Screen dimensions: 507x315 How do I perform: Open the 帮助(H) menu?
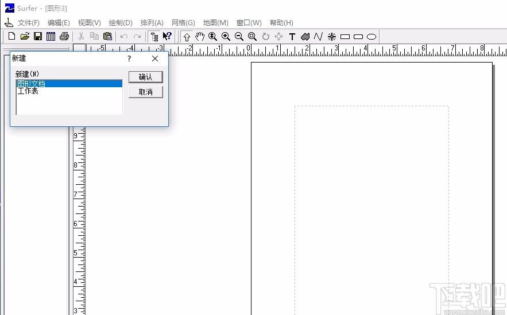pos(281,22)
